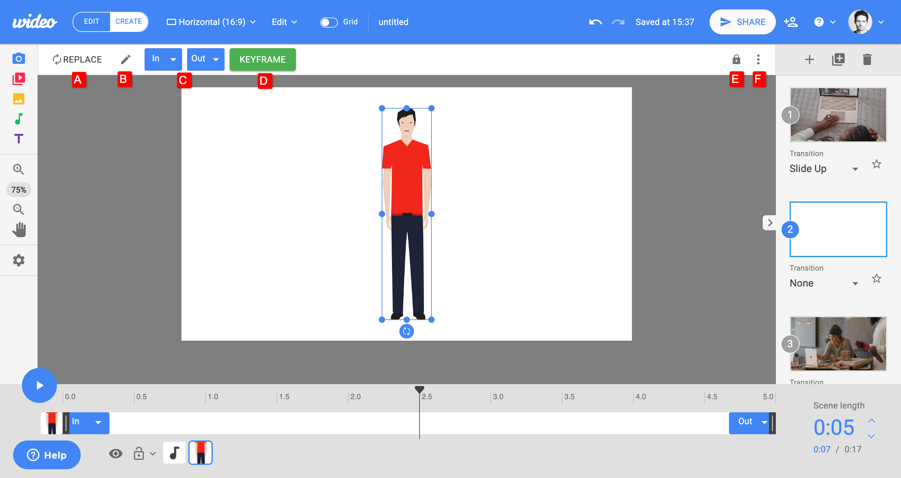Image resolution: width=901 pixels, height=478 pixels.
Task: Click the standing character on canvas
Action: click(406, 213)
